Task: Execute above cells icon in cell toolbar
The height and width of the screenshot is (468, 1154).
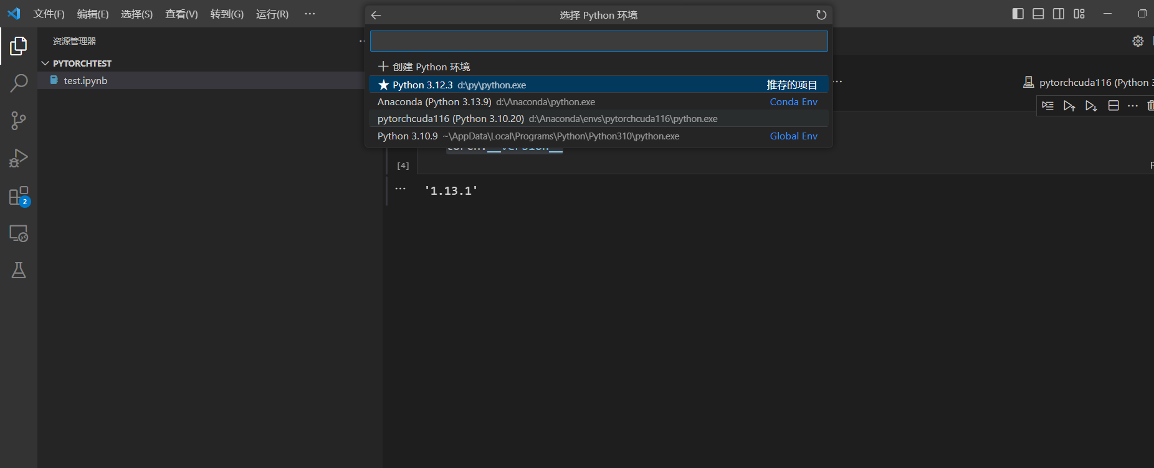Action: (1069, 106)
